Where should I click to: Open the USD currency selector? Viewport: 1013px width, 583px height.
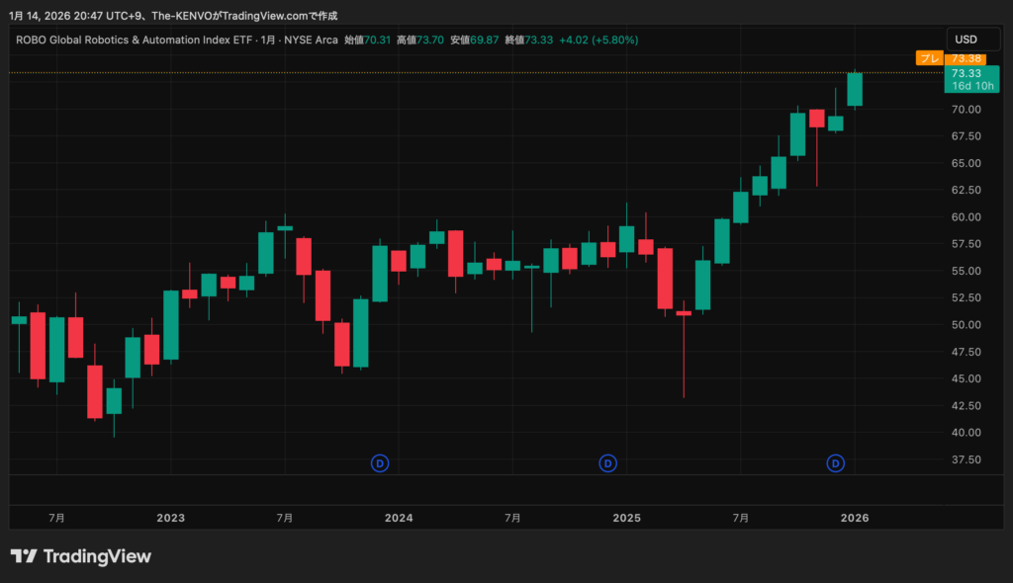(966, 40)
